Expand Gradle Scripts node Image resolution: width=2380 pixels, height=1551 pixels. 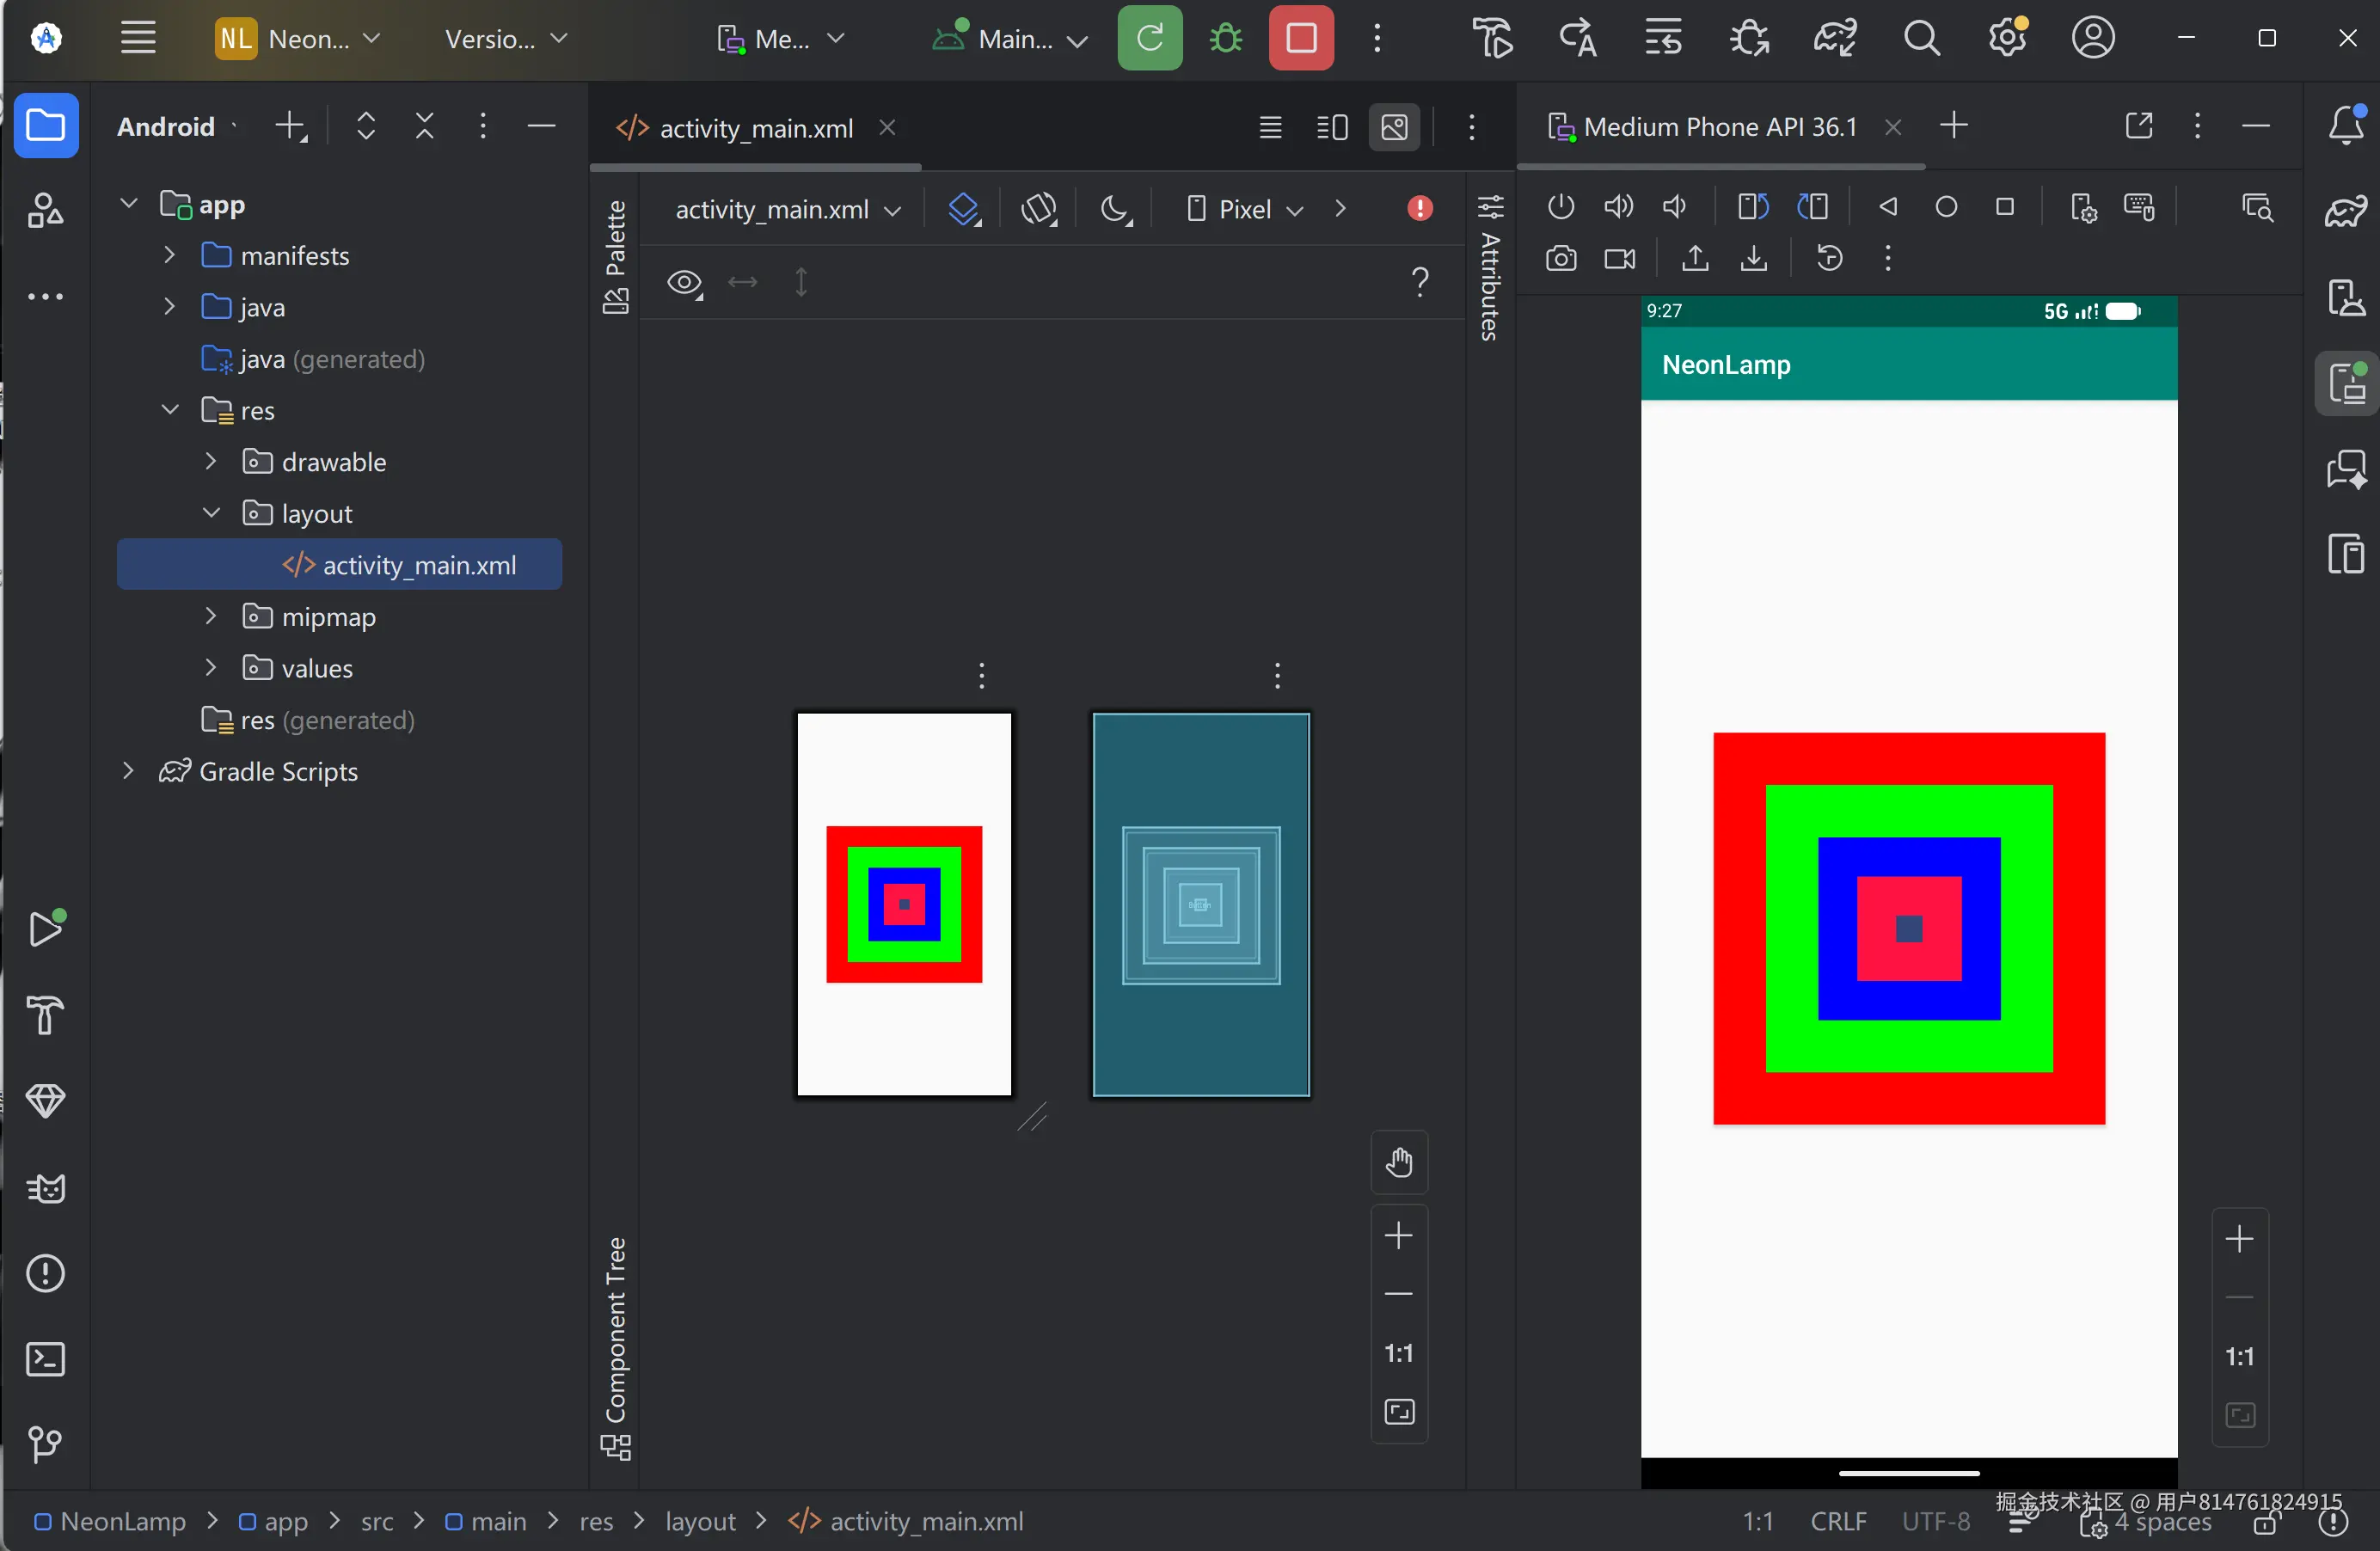click(x=128, y=771)
